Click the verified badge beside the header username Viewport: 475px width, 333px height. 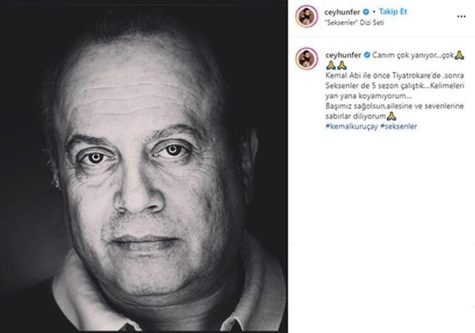[366, 12]
